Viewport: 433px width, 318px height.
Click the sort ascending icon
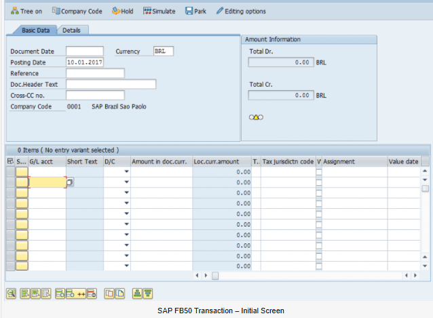point(136,293)
